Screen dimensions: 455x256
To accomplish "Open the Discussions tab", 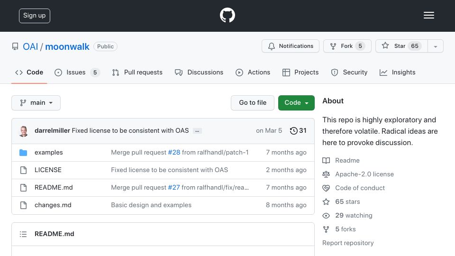I will [199, 72].
